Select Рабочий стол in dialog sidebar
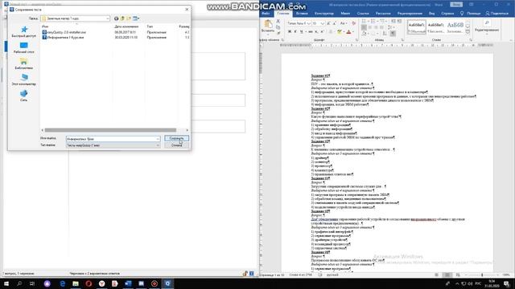515x289 pixels. [23, 48]
